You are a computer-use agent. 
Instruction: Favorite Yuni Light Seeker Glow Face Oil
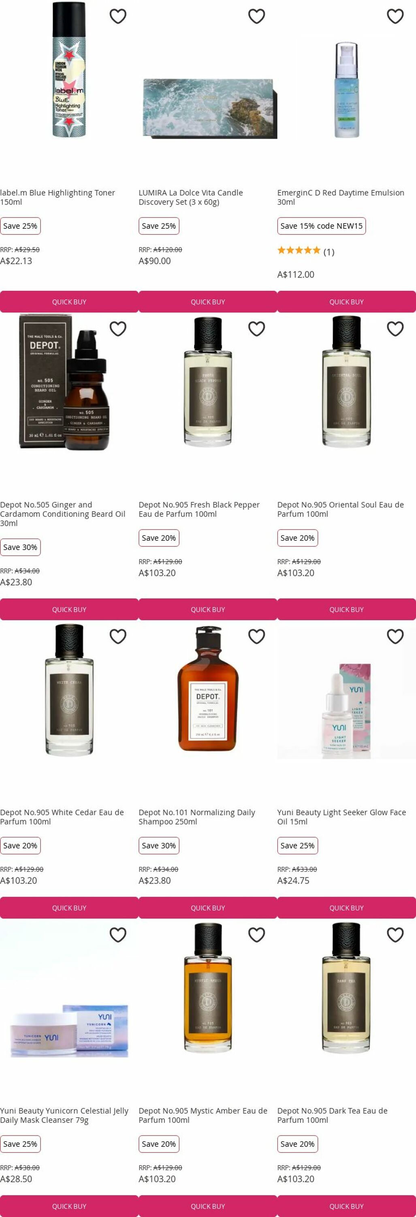pyautogui.click(x=395, y=636)
